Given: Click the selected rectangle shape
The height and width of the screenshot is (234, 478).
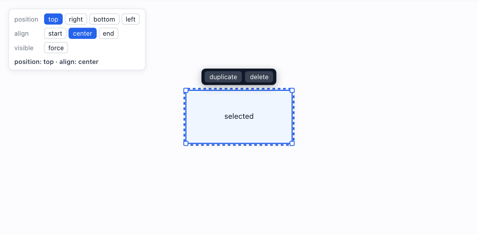Looking at the screenshot, I should coord(239,117).
